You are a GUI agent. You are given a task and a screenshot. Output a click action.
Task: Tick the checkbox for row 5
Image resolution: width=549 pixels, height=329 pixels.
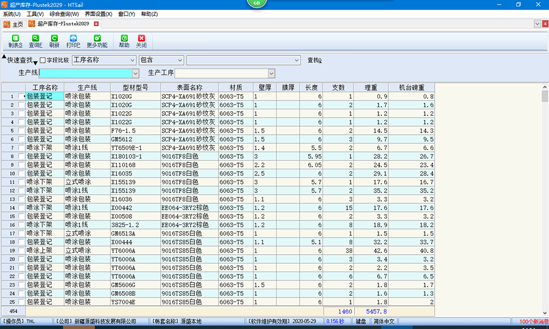[21, 130]
